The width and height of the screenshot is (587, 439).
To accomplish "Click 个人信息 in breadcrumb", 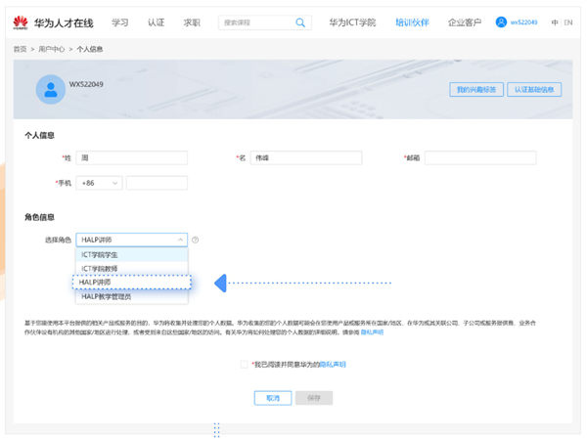I will pos(90,49).
